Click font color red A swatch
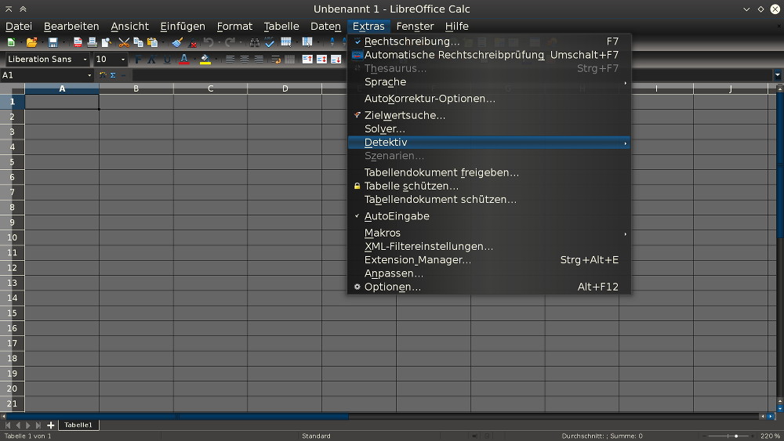784x441 pixels. tap(184, 60)
